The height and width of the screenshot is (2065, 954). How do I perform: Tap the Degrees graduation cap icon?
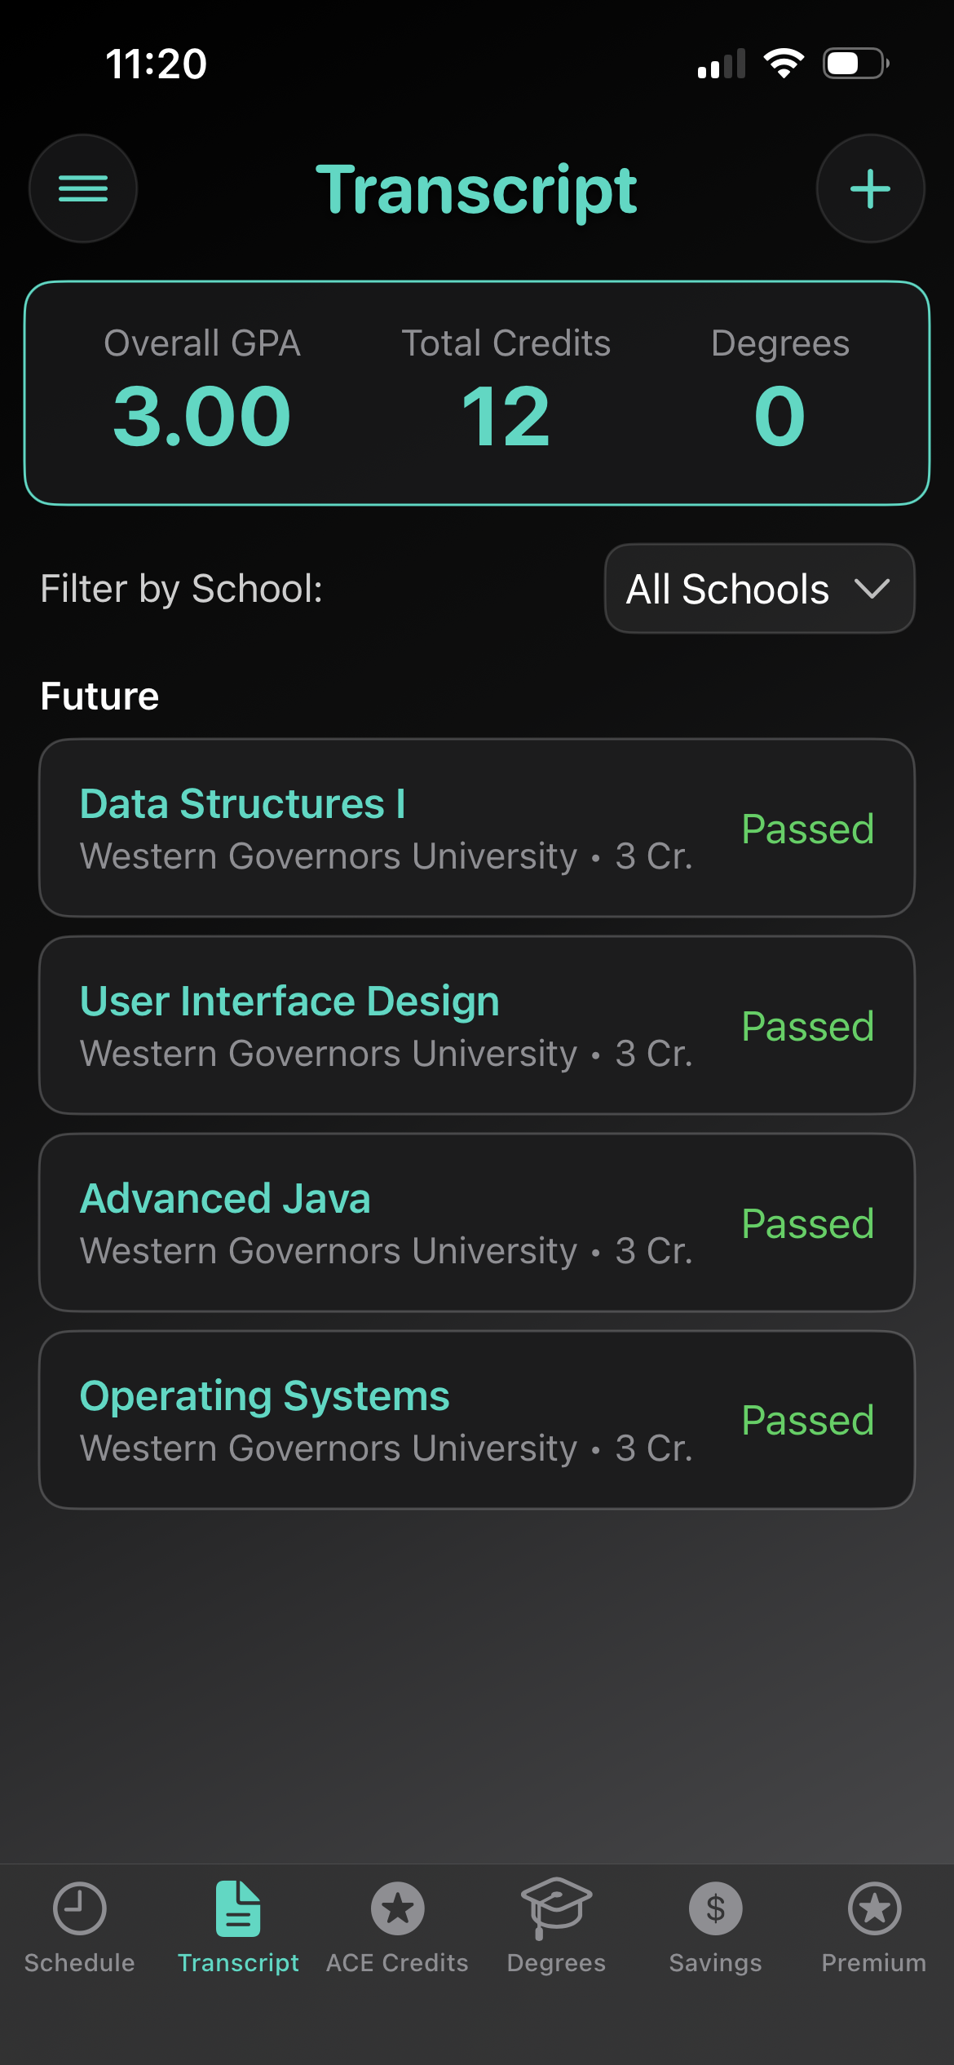(556, 1907)
